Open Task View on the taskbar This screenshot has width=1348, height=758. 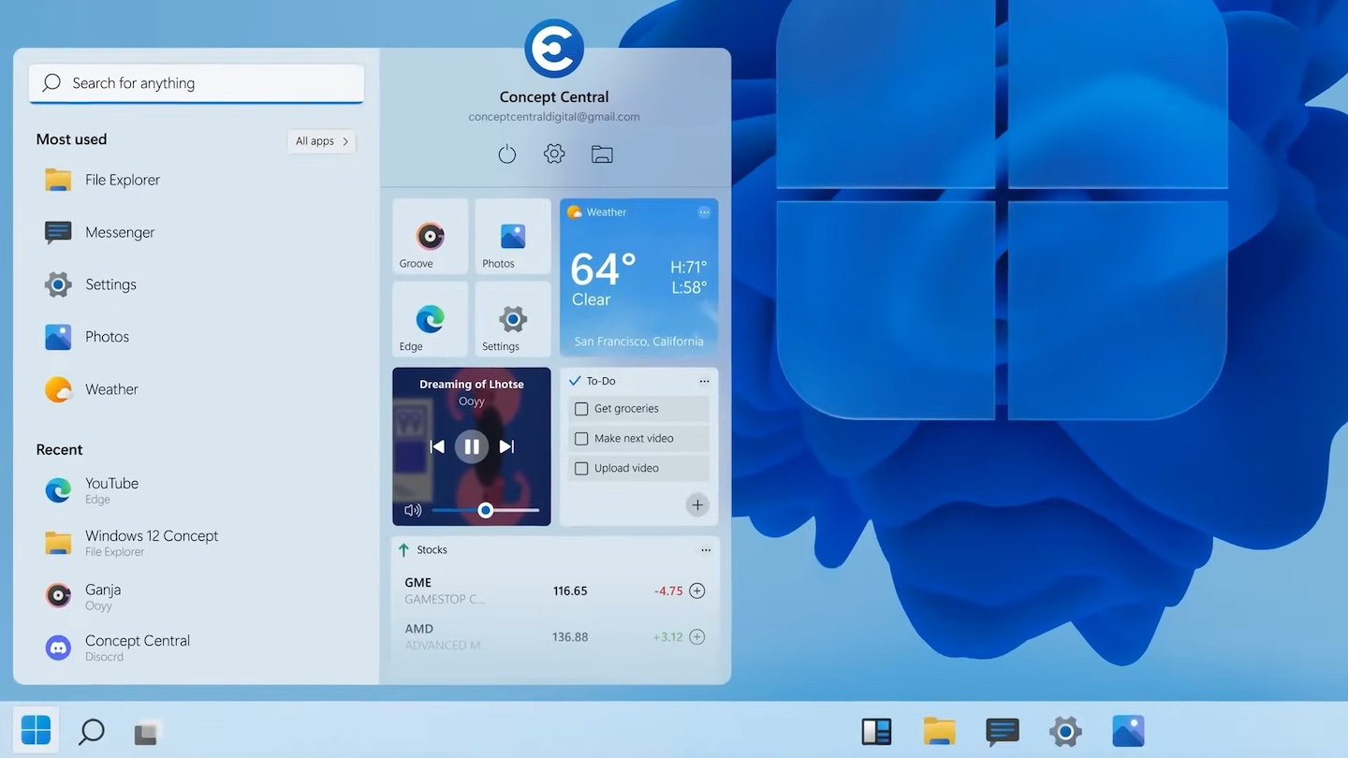146,734
